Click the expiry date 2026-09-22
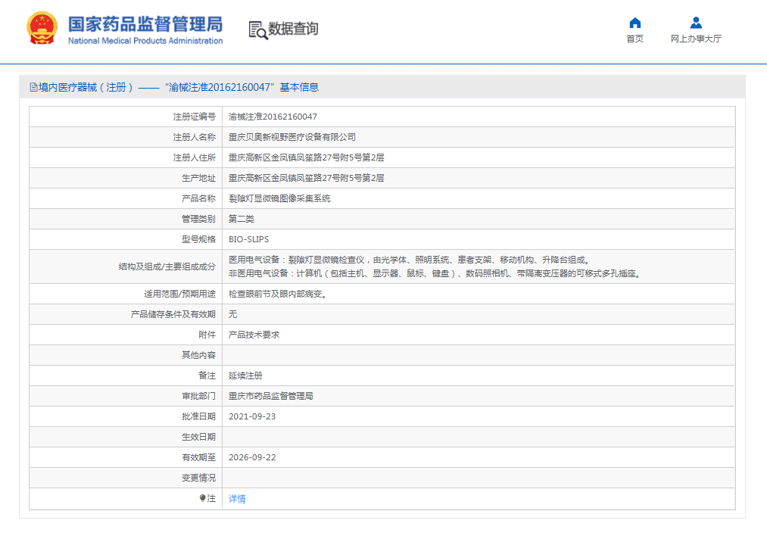This screenshot has width=767, height=536. click(x=251, y=457)
